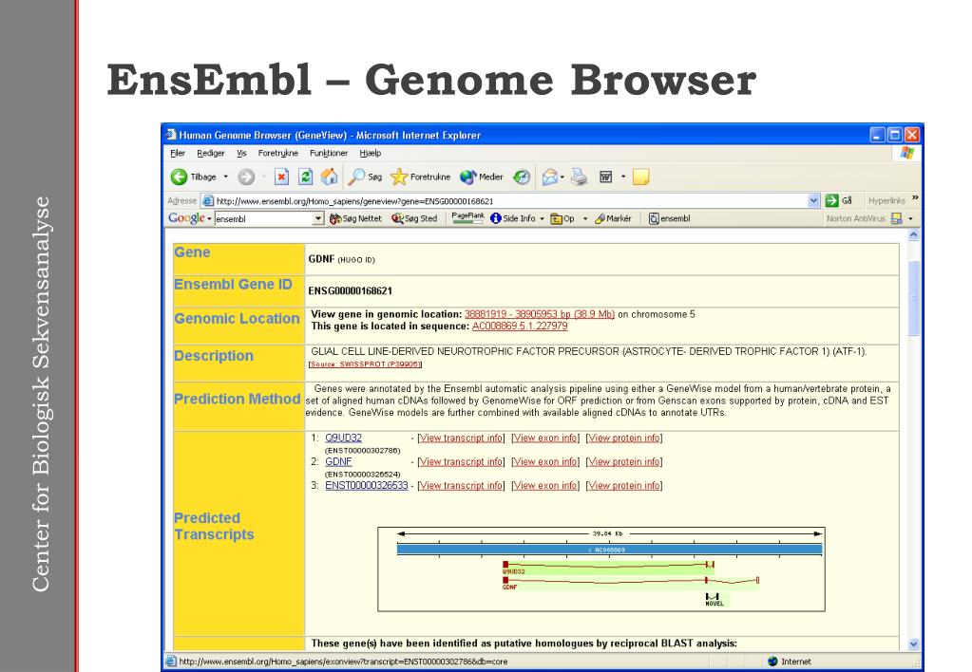Image resolution: width=972 pixels, height=672 pixels.
Task: Open the Vis menu
Action: point(241,153)
